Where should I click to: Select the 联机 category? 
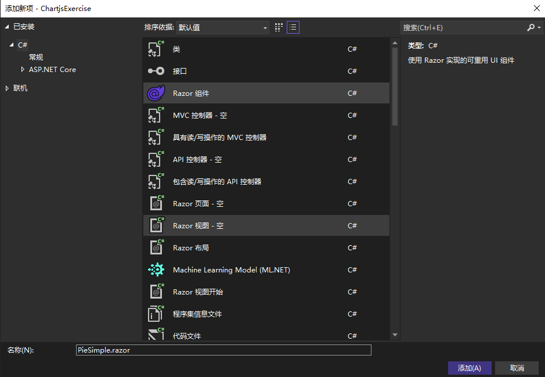click(x=20, y=88)
